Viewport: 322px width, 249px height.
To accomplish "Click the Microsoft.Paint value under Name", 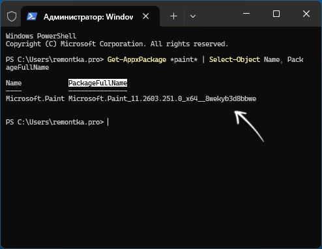I will (35, 98).
